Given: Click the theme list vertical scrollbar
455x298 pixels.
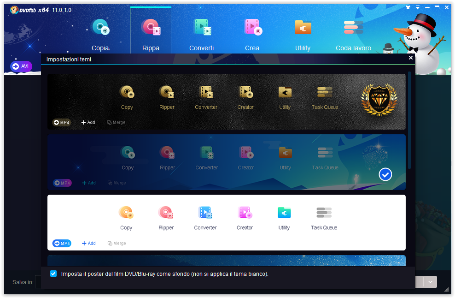Looking at the screenshot, I should pyautogui.click(x=409, y=120).
